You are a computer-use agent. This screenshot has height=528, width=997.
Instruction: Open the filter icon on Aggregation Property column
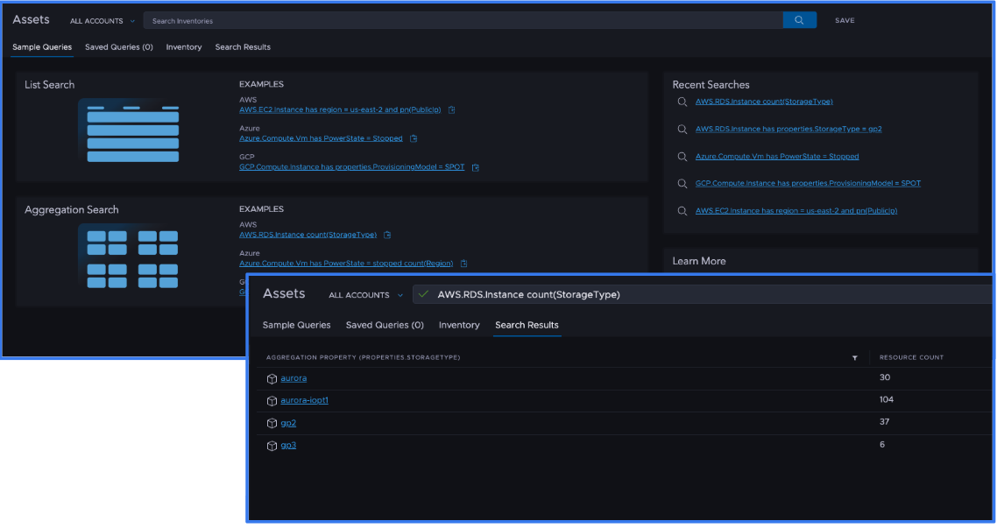point(855,356)
